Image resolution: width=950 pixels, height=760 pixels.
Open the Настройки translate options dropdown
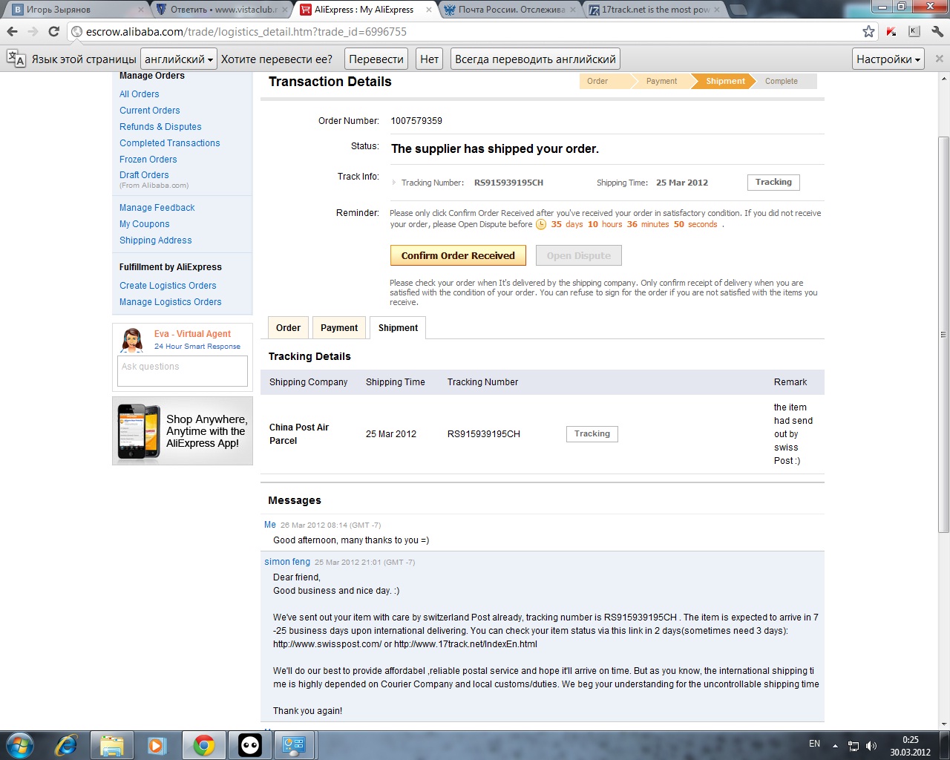pyautogui.click(x=888, y=59)
